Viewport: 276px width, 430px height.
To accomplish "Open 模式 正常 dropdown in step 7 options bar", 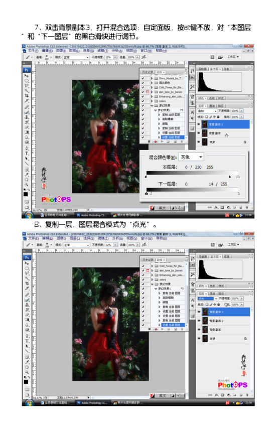I will coord(76,57).
